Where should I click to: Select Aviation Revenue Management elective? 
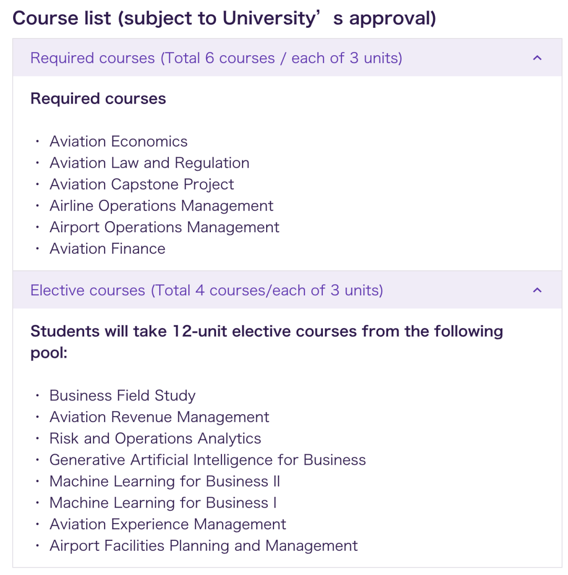click(x=159, y=417)
